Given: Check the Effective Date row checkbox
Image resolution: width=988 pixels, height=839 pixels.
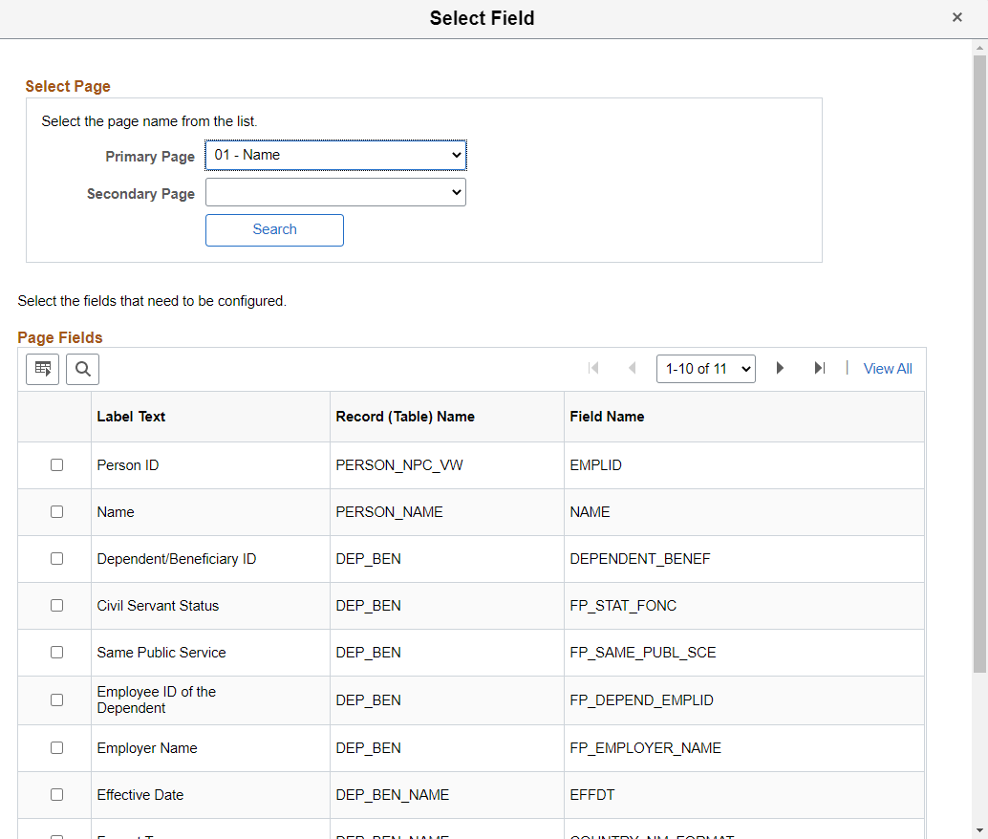Looking at the screenshot, I should tap(56, 795).
